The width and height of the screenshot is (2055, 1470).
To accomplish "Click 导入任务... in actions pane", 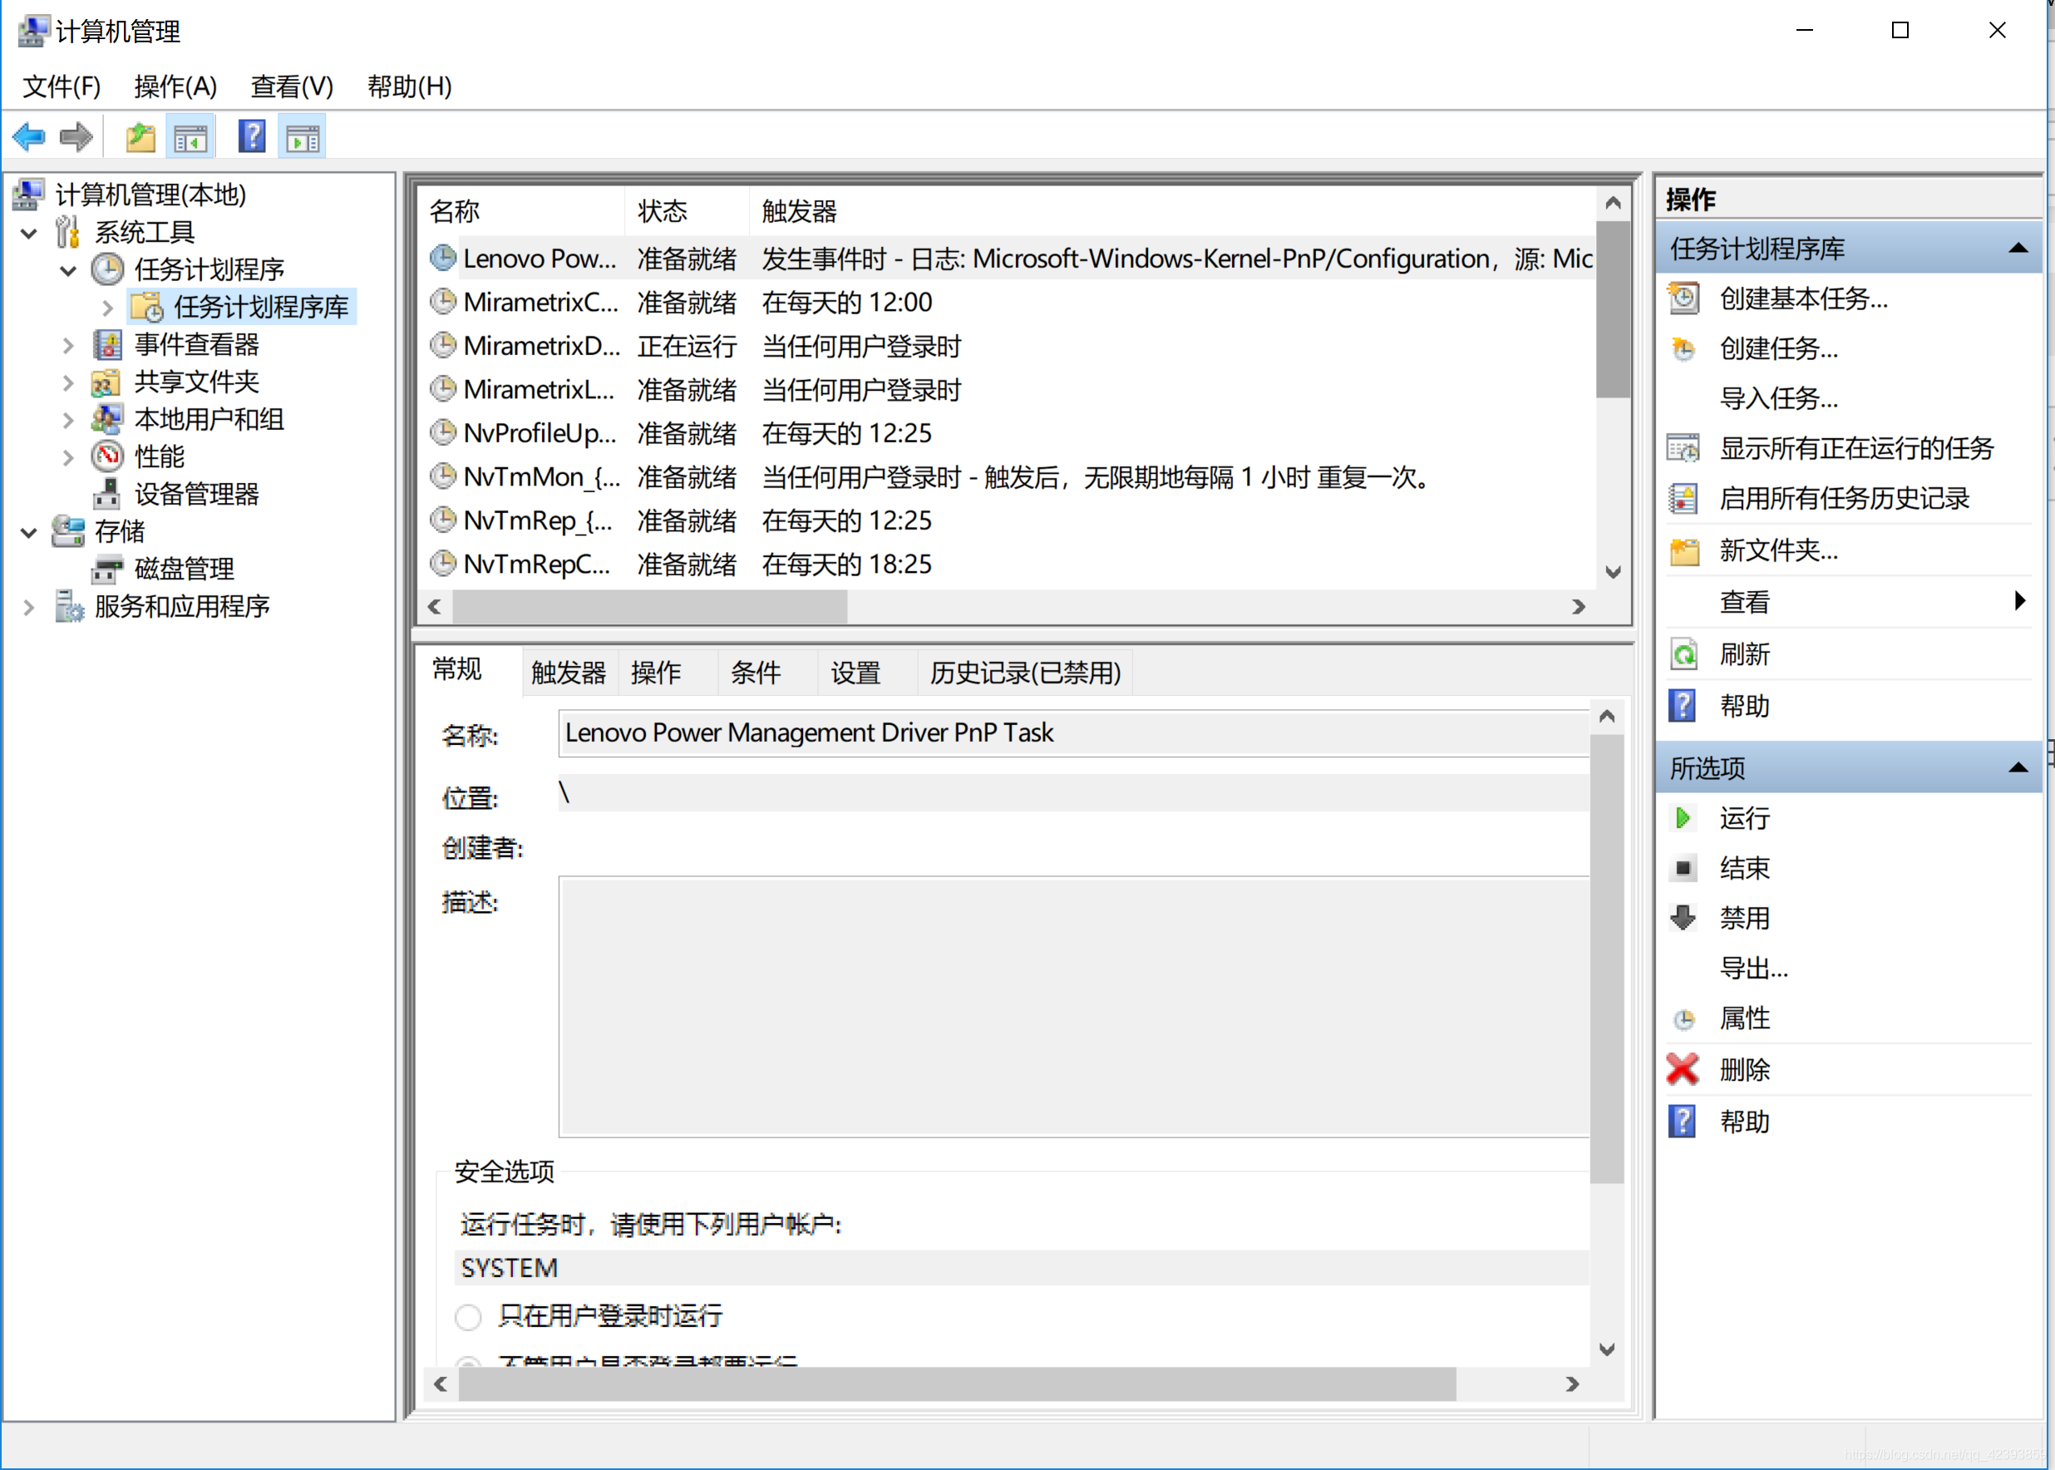I will pos(1778,398).
